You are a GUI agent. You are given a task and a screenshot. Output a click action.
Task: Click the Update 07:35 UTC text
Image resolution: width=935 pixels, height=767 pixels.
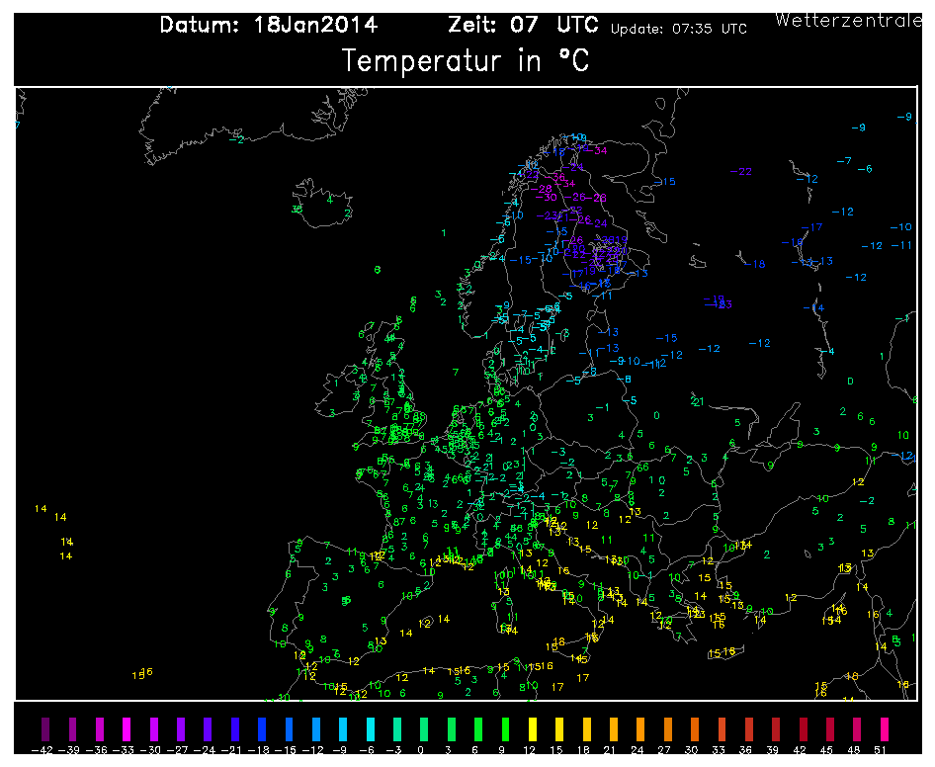(679, 29)
